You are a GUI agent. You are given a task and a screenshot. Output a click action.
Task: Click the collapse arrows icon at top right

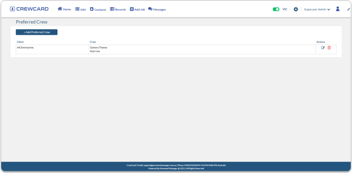click(348, 9)
